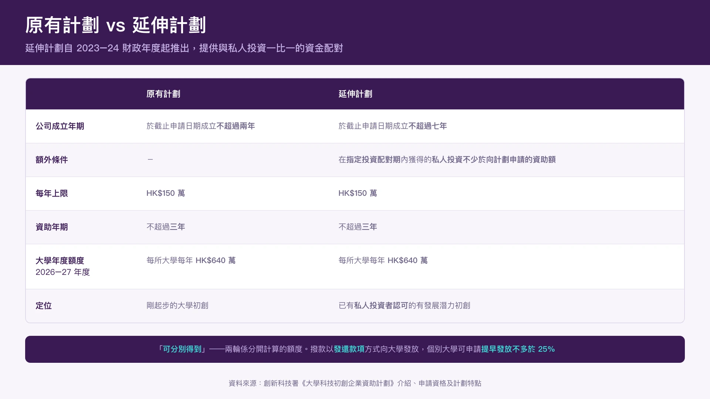
Task: Click the dash cell in 額外條件 row
Action: [x=150, y=160]
